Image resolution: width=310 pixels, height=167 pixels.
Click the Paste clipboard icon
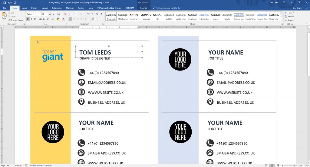coord(4,14)
